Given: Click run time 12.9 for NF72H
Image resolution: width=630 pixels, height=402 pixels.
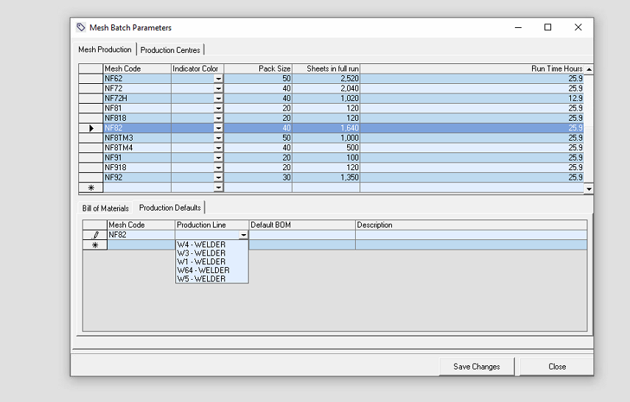Looking at the screenshot, I should (472, 99).
